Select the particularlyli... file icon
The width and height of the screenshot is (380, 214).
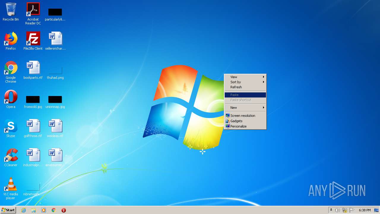(x=55, y=14)
